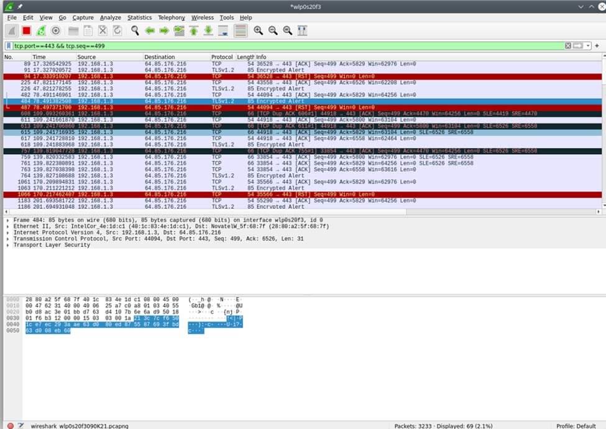The image size is (606, 429).
Task: Click Go to specified packet icon
Action: click(x=179, y=31)
